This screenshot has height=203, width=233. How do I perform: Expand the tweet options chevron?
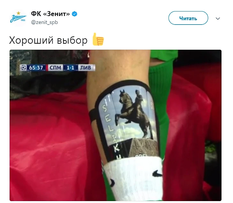(x=218, y=19)
